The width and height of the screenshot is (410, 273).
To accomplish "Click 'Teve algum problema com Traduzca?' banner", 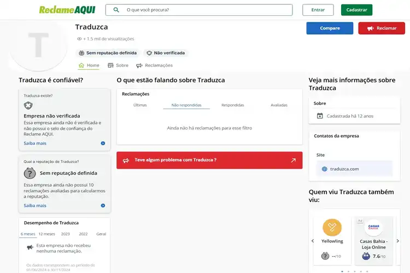I will (x=209, y=160).
